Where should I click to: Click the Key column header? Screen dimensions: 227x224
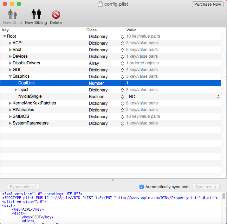(x=42, y=30)
